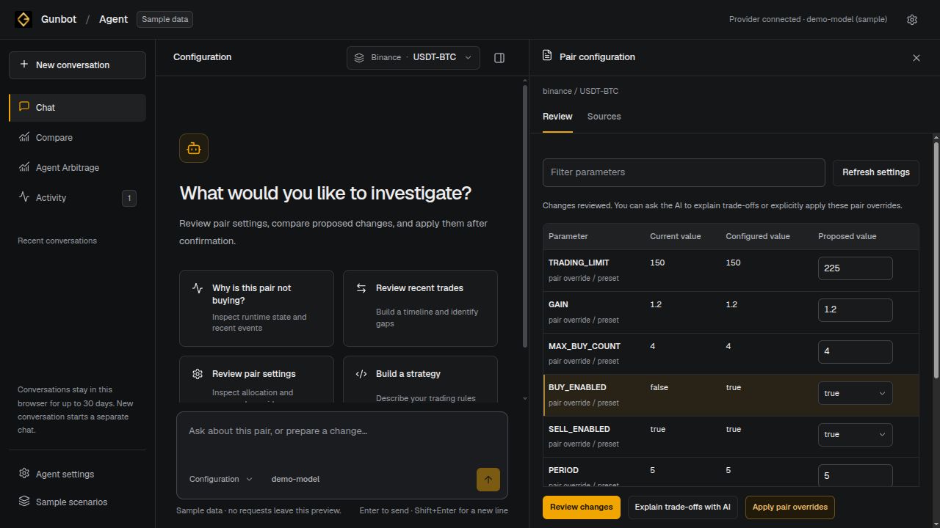
Task: Click code icon on Build a strategy card
Action: 361,374
